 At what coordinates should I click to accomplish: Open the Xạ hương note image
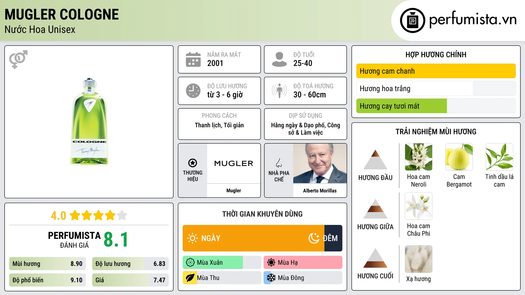click(x=419, y=259)
